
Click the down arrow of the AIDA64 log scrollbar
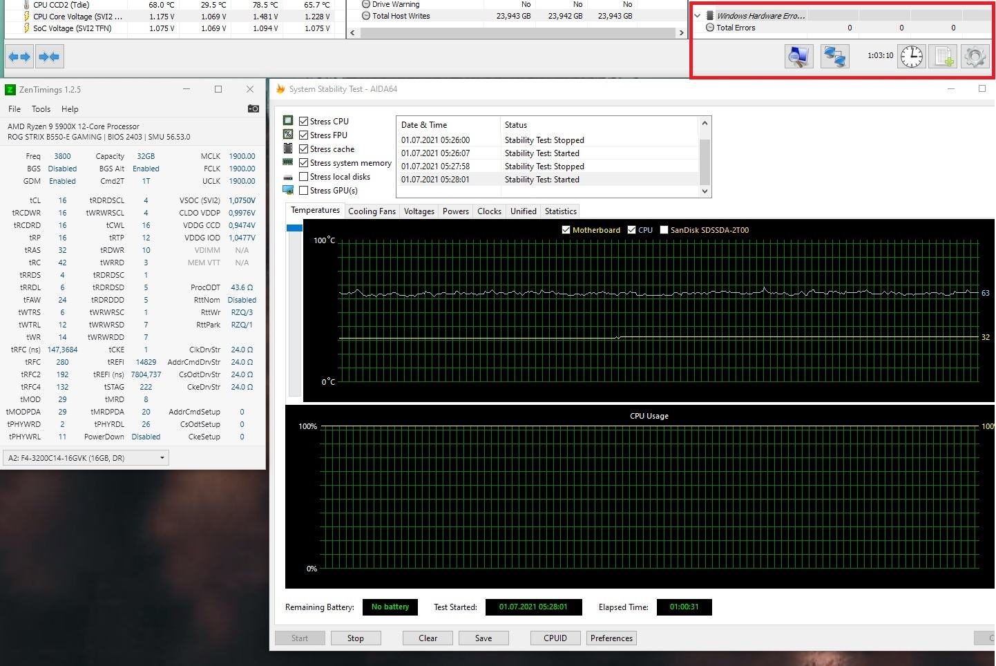[x=705, y=191]
